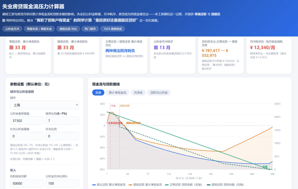Viewport: 298px width, 189px height.
Task: Focus the 公积金缴存基数 field with 37302
Action: click(x=26, y=121)
